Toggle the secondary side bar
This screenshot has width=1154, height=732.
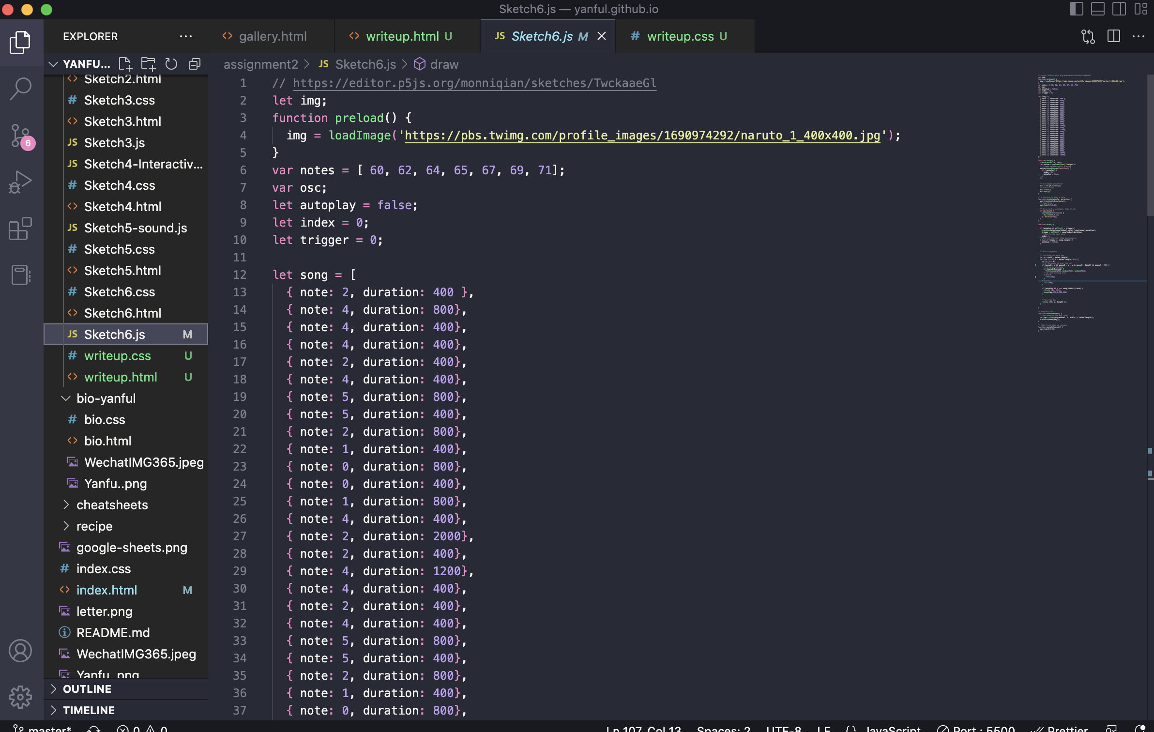coord(1119,9)
